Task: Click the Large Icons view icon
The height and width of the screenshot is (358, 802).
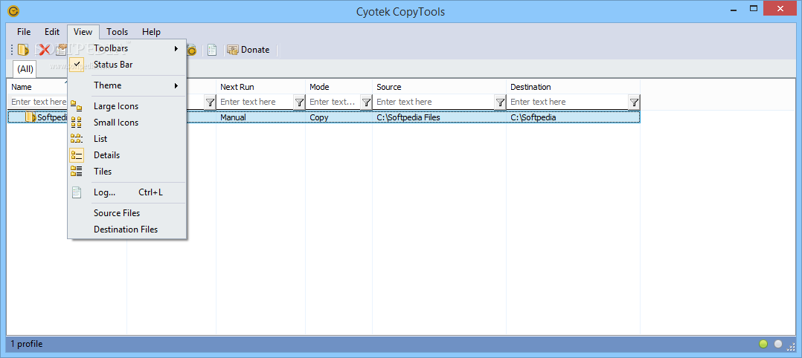Action: [x=76, y=106]
